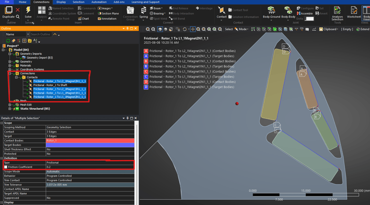
Task: Toggle the shaded exterior view cube icon
Action: coord(160,29)
